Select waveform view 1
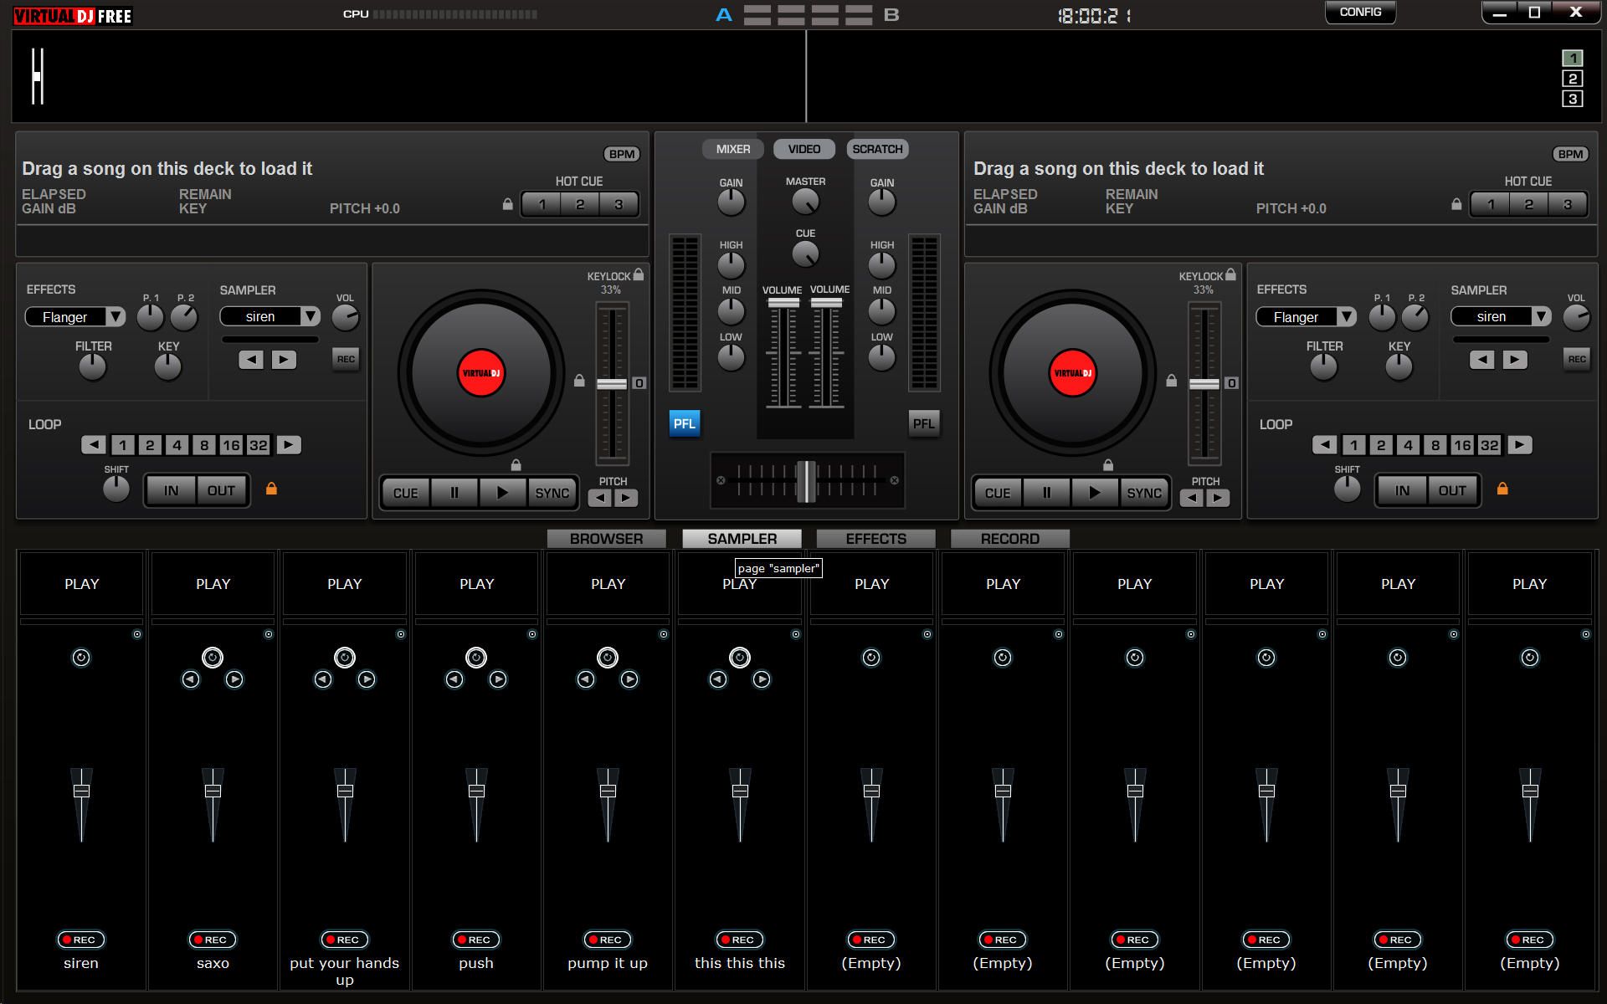The width and height of the screenshot is (1607, 1004). click(x=1573, y=58)
